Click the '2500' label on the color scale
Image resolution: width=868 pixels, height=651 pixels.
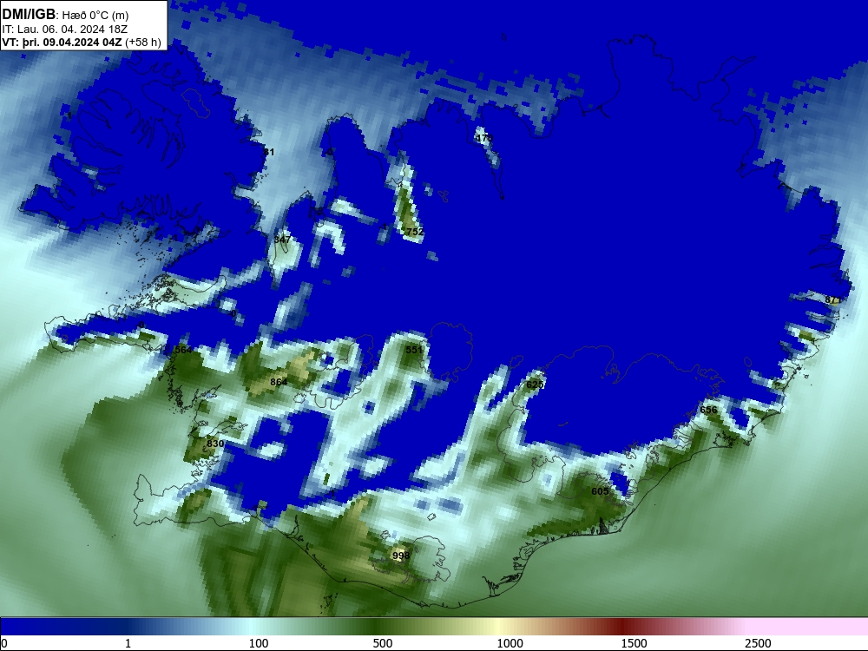coord(758,643)
